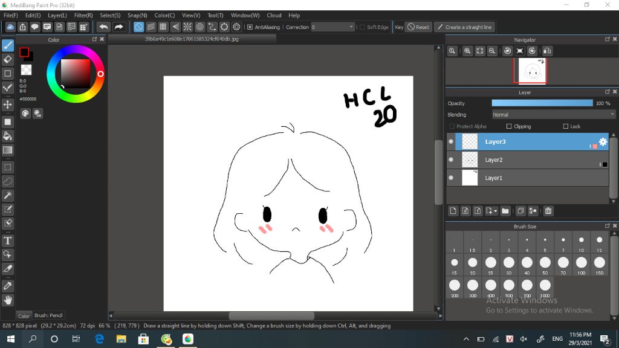
Task: Select the Magic Wand tool
Action: (x=7, y=195)
